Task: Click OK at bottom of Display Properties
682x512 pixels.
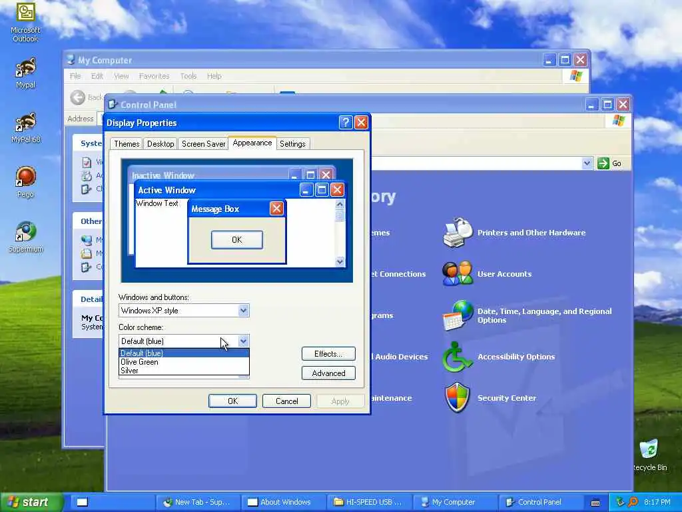Action: point(232,401)
